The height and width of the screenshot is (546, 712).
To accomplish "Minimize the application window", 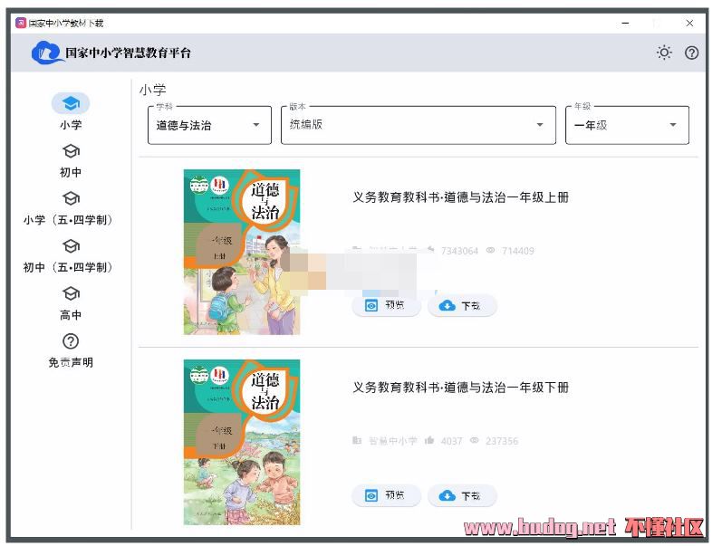I will pyautogui.click(x=626, y=24).
